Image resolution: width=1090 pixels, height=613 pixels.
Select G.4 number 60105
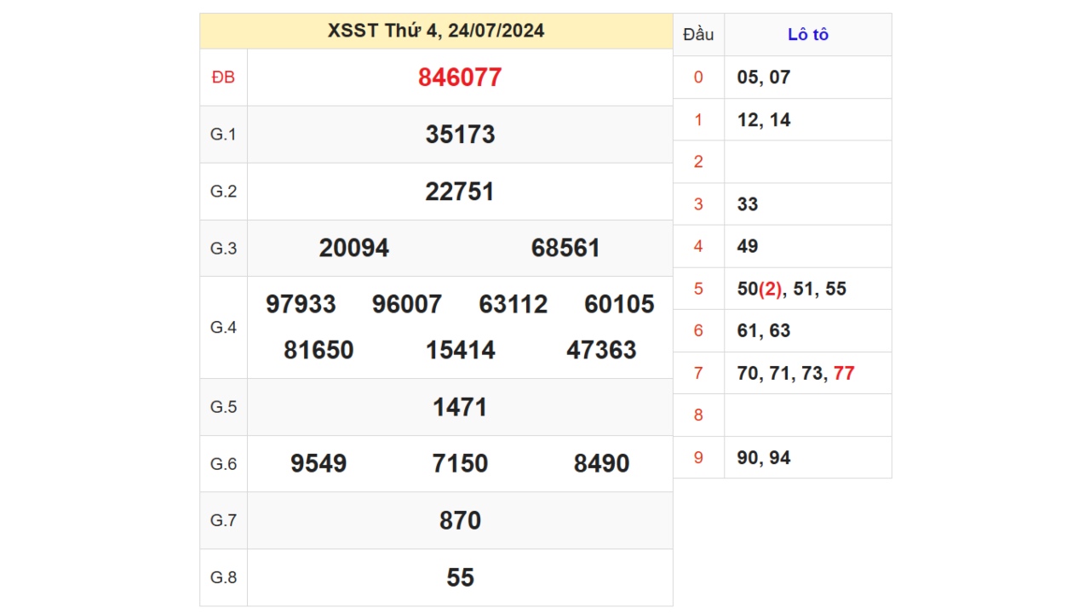click(x=620, y=305)
